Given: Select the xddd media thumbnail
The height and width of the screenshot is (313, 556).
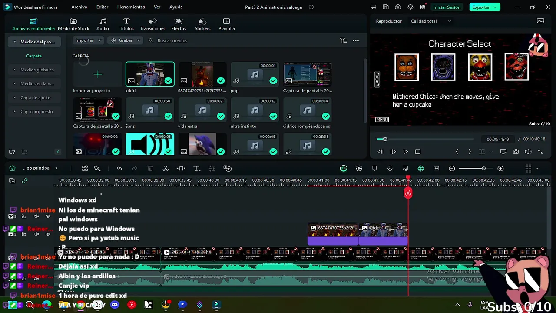Looking at the screenshot, I should pos(150,74).
